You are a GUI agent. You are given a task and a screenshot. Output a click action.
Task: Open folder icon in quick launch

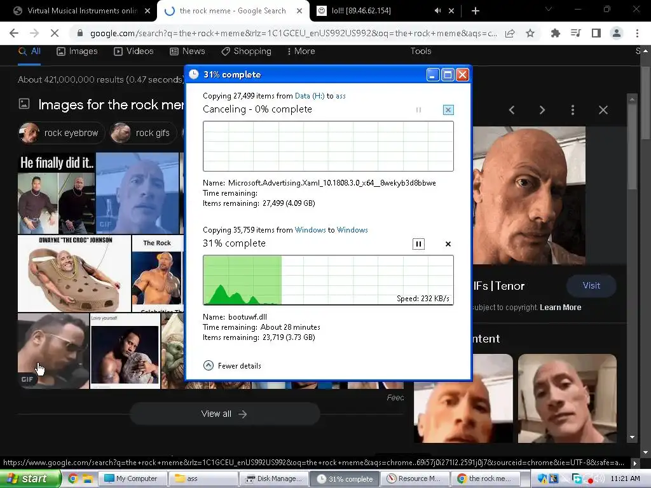point(87,479)
